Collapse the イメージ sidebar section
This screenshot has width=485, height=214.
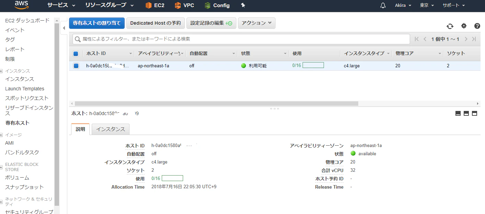coord(1,135)
